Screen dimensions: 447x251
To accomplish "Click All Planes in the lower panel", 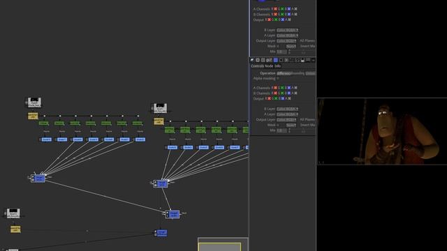I will coord(307,119).
